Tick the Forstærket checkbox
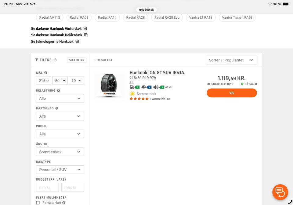 point(38,203)
